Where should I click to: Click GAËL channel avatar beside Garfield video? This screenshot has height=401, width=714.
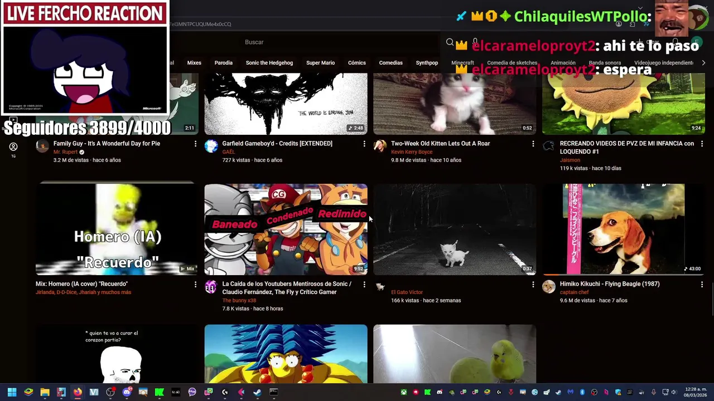pos(211,146)
